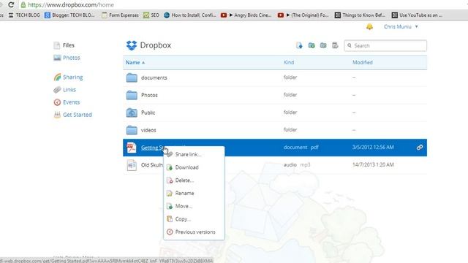The image size is (468, 263).
Task: Click the 'audio mp3' kind cell
Action: click(297, 164)
